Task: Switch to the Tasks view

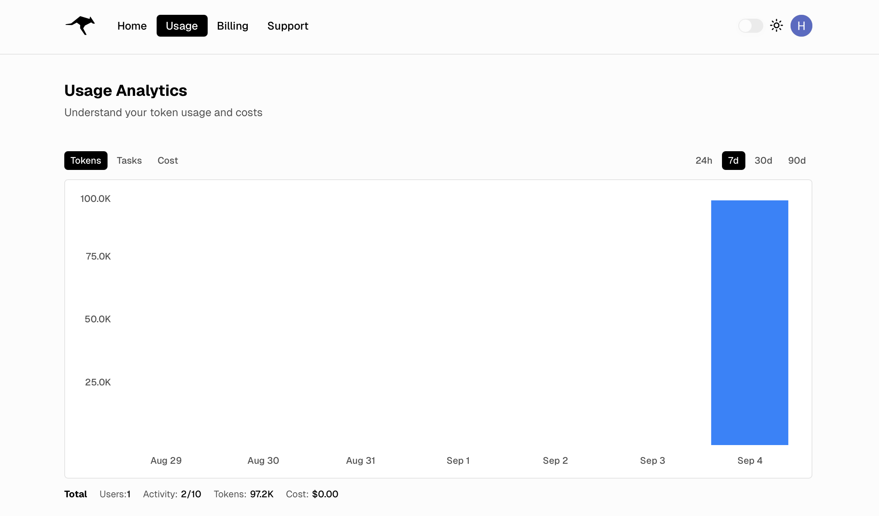Action: [129, 160]
